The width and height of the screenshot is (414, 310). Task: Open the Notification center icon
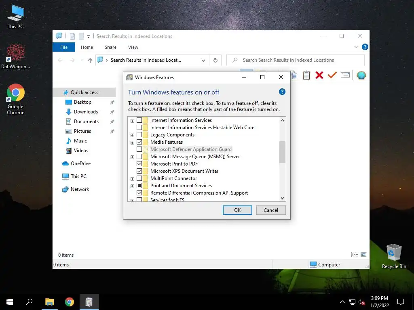pos(401,302)
